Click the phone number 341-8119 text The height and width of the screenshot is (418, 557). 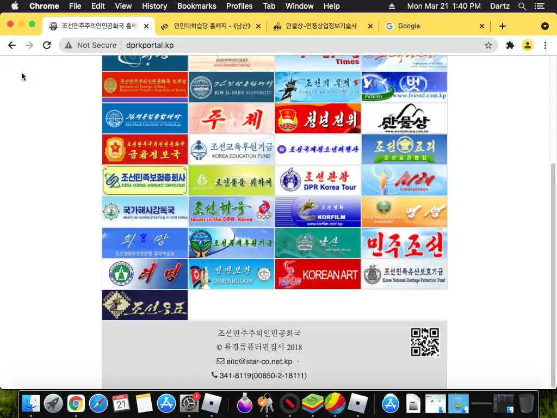tap(263, 376)
